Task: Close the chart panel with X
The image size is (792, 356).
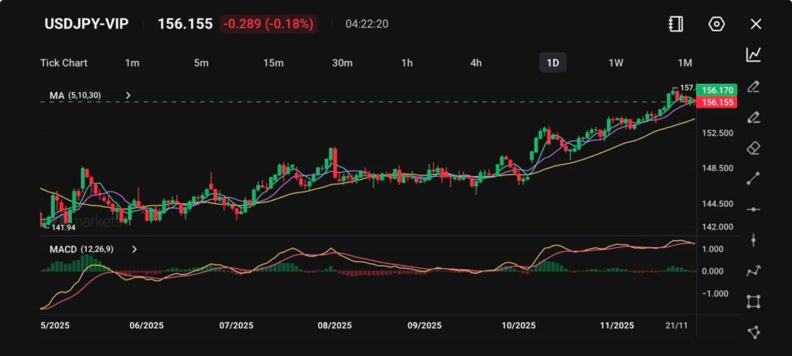Action: (756, 24)
